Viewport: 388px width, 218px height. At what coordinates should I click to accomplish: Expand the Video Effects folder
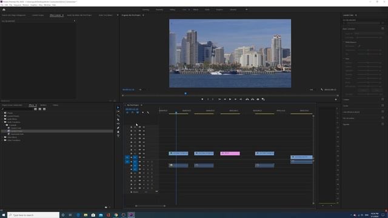tap(2, 137)
